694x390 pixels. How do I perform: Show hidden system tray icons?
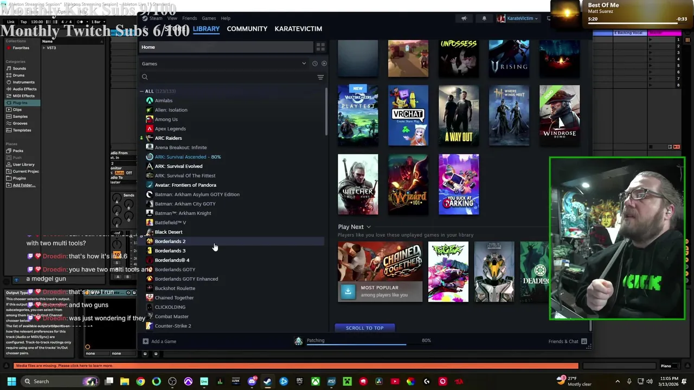click(x=617, y=381)
